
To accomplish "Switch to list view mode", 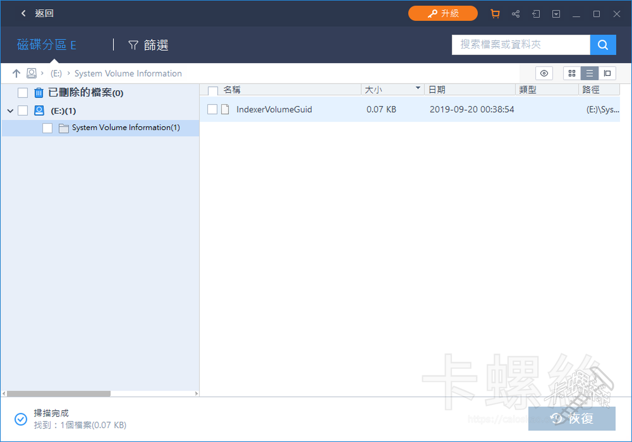I will [x=589, y=73].
